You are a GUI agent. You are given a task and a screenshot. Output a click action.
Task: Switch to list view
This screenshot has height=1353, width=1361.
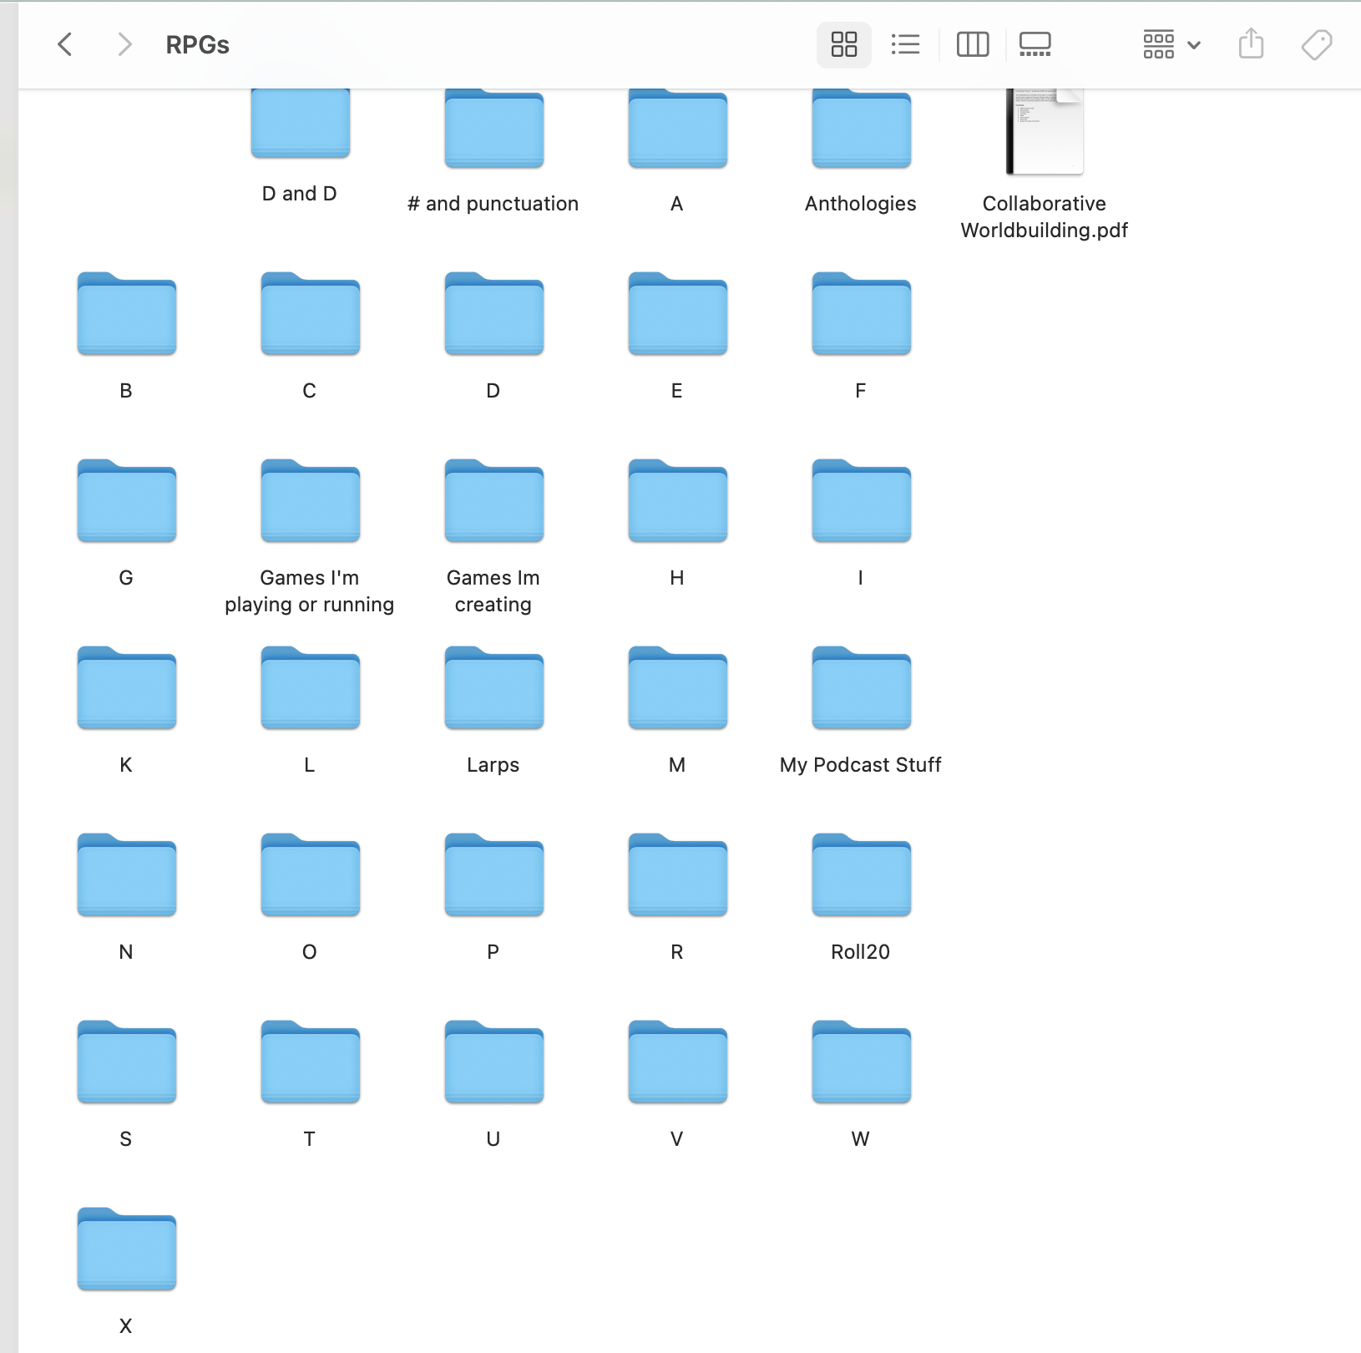(x=905, y=44)
